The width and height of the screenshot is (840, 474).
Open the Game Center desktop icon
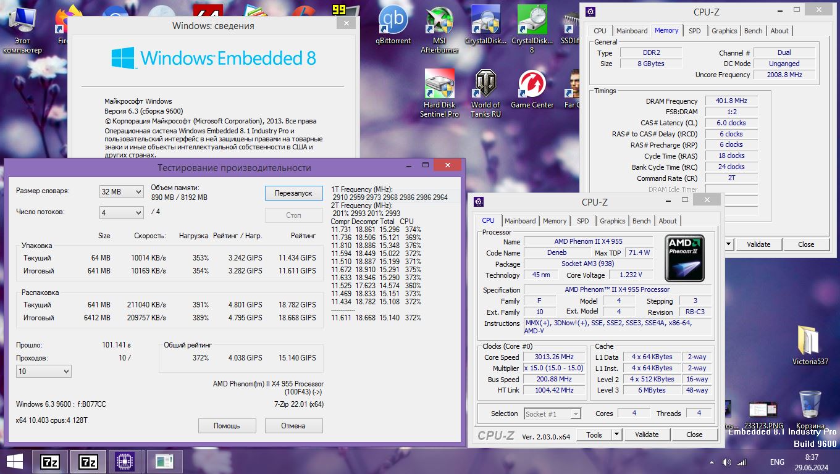click(x=532, y=89)
